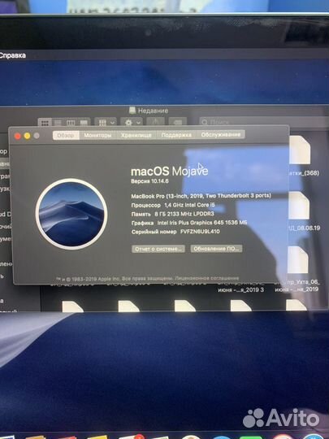329x439 pixels.
Task: Open the Лицензионное соглашение link
Action: (207, 278)
